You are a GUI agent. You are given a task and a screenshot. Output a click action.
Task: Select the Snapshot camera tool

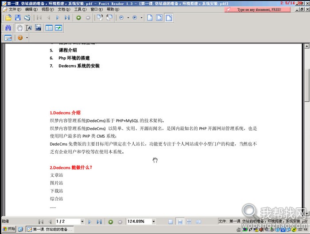(x=38, y=28)
